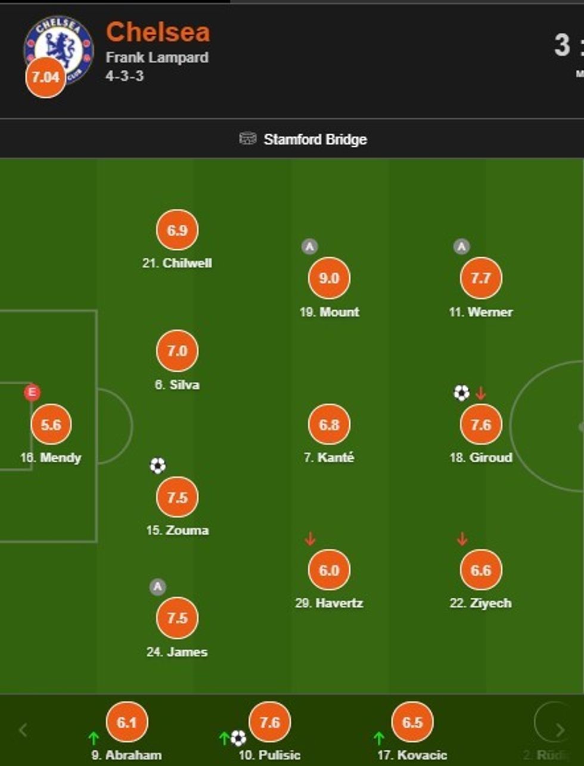Image resolution: width=584 pixels, height=766 pixels.
Task: Click Werner's 7.7 rating circle
Action: pyautogui.click(x=481, y=278)
